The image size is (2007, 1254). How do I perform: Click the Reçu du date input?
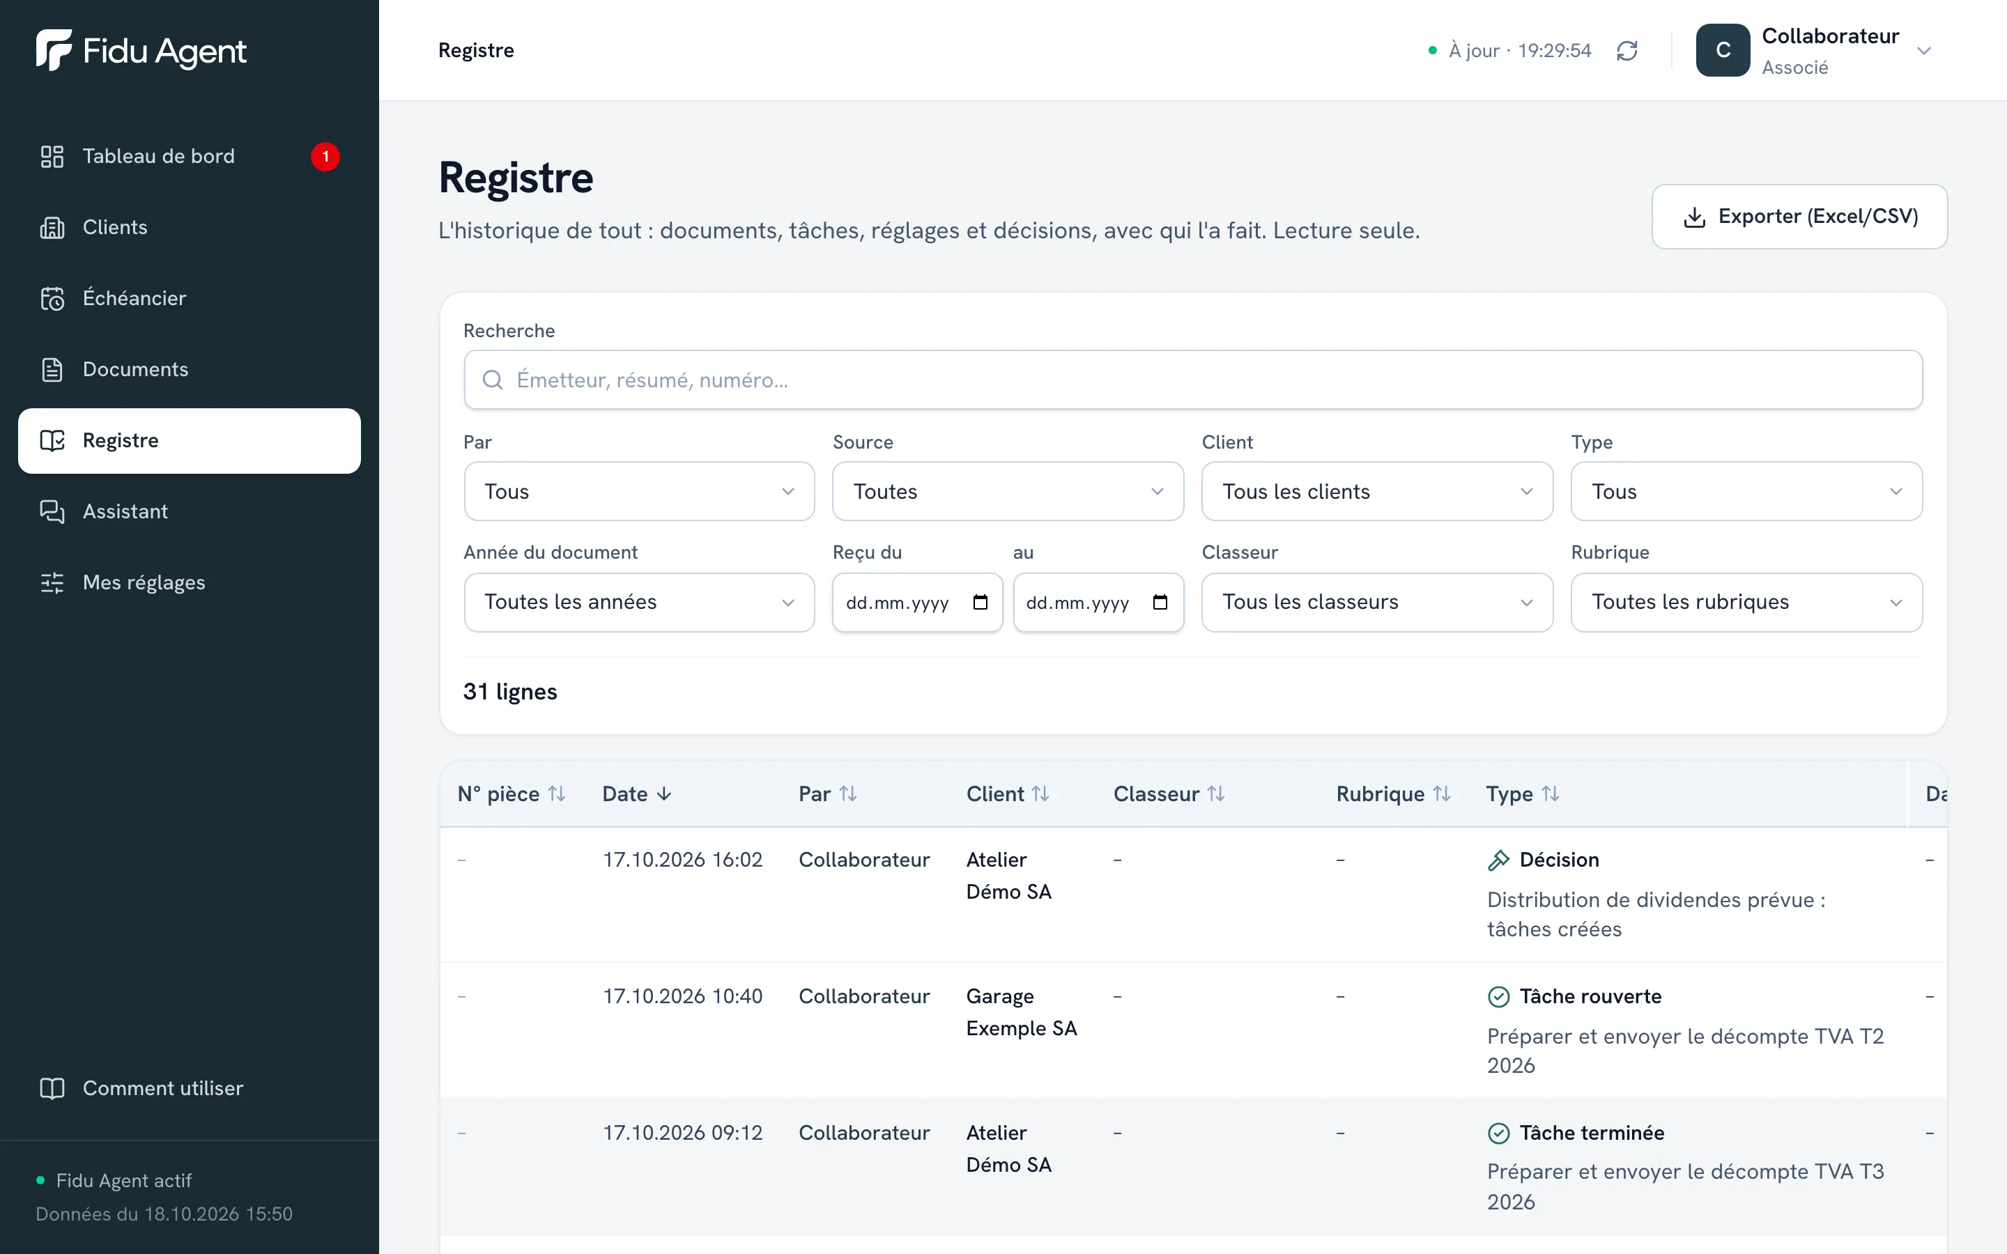click(x=917, y=603)
